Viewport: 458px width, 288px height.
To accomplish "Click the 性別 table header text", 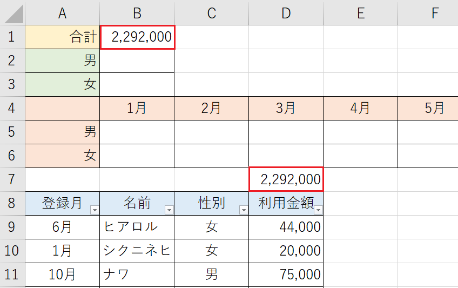I will tap(212, 203).
